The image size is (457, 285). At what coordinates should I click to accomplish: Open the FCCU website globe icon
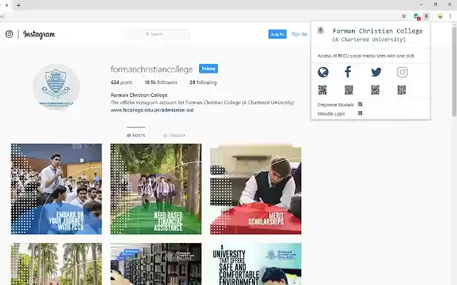(x=323, y=72)
